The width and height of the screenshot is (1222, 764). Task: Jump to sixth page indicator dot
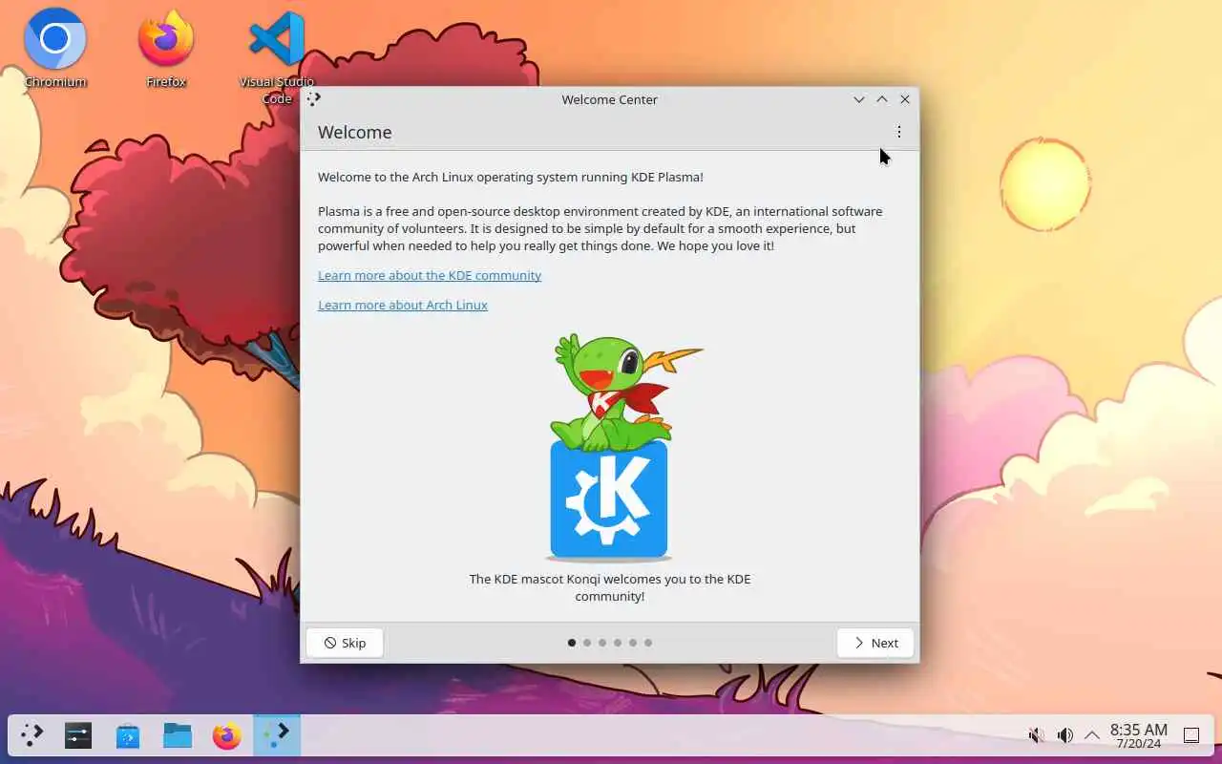[x=648, y=643]
